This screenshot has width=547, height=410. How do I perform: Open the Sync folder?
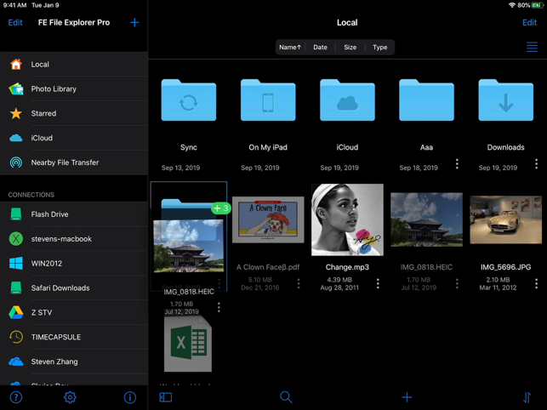click(189, 100)
